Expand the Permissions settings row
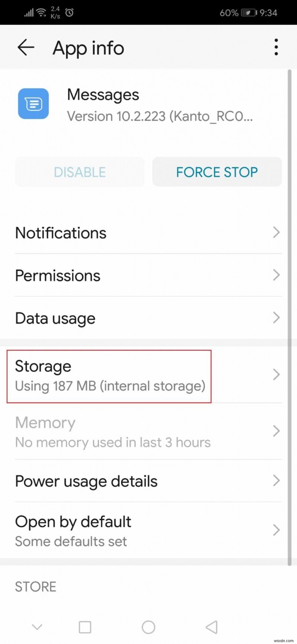 [148, 275]
